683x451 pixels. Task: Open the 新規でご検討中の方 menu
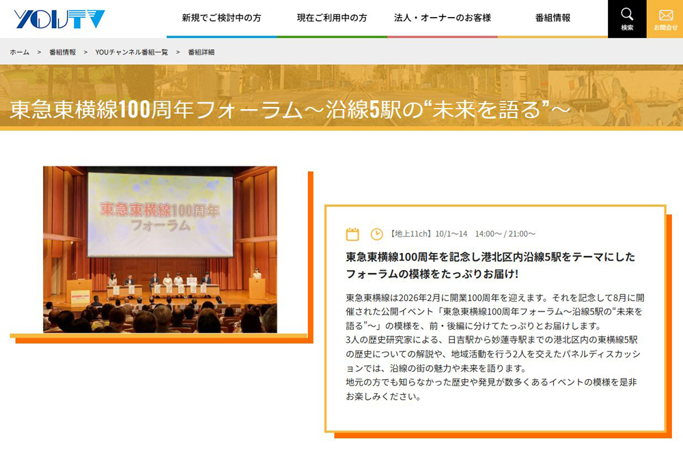(221, 18)
